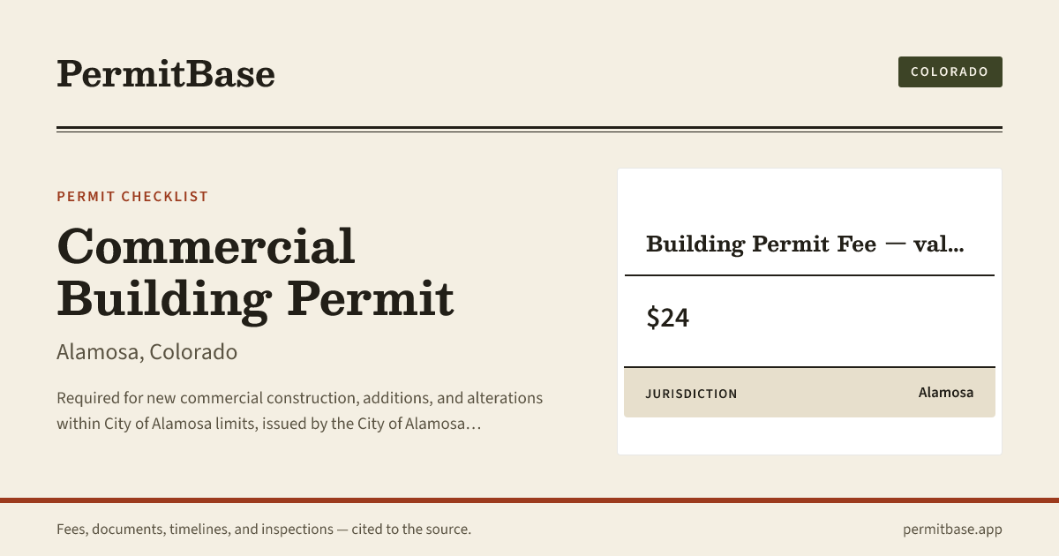Open the permitbase.app link

point(952,530)
